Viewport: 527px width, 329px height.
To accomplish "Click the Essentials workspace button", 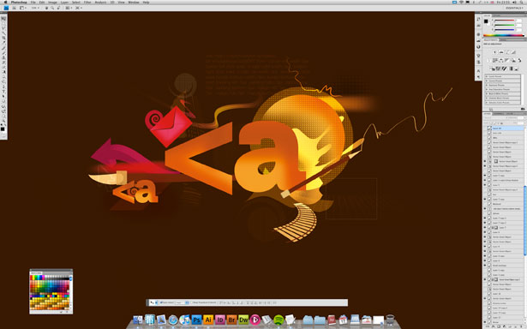I will click(514, 8).
